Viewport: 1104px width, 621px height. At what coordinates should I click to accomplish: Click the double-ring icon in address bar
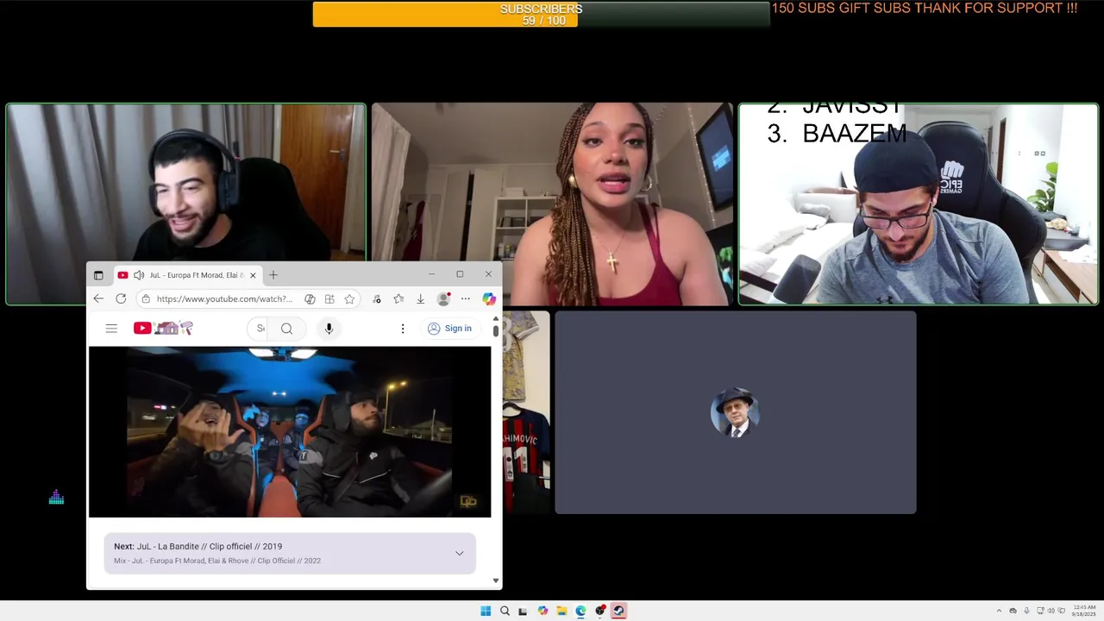(310, 299)
